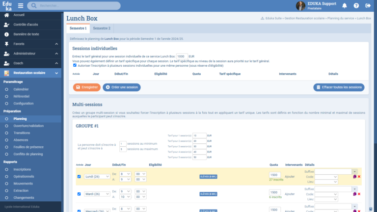Image resolution: width=377 pixels, height=212 pixels.
Task: Click the EDUKA Support profile avatar
Action: 300,5
